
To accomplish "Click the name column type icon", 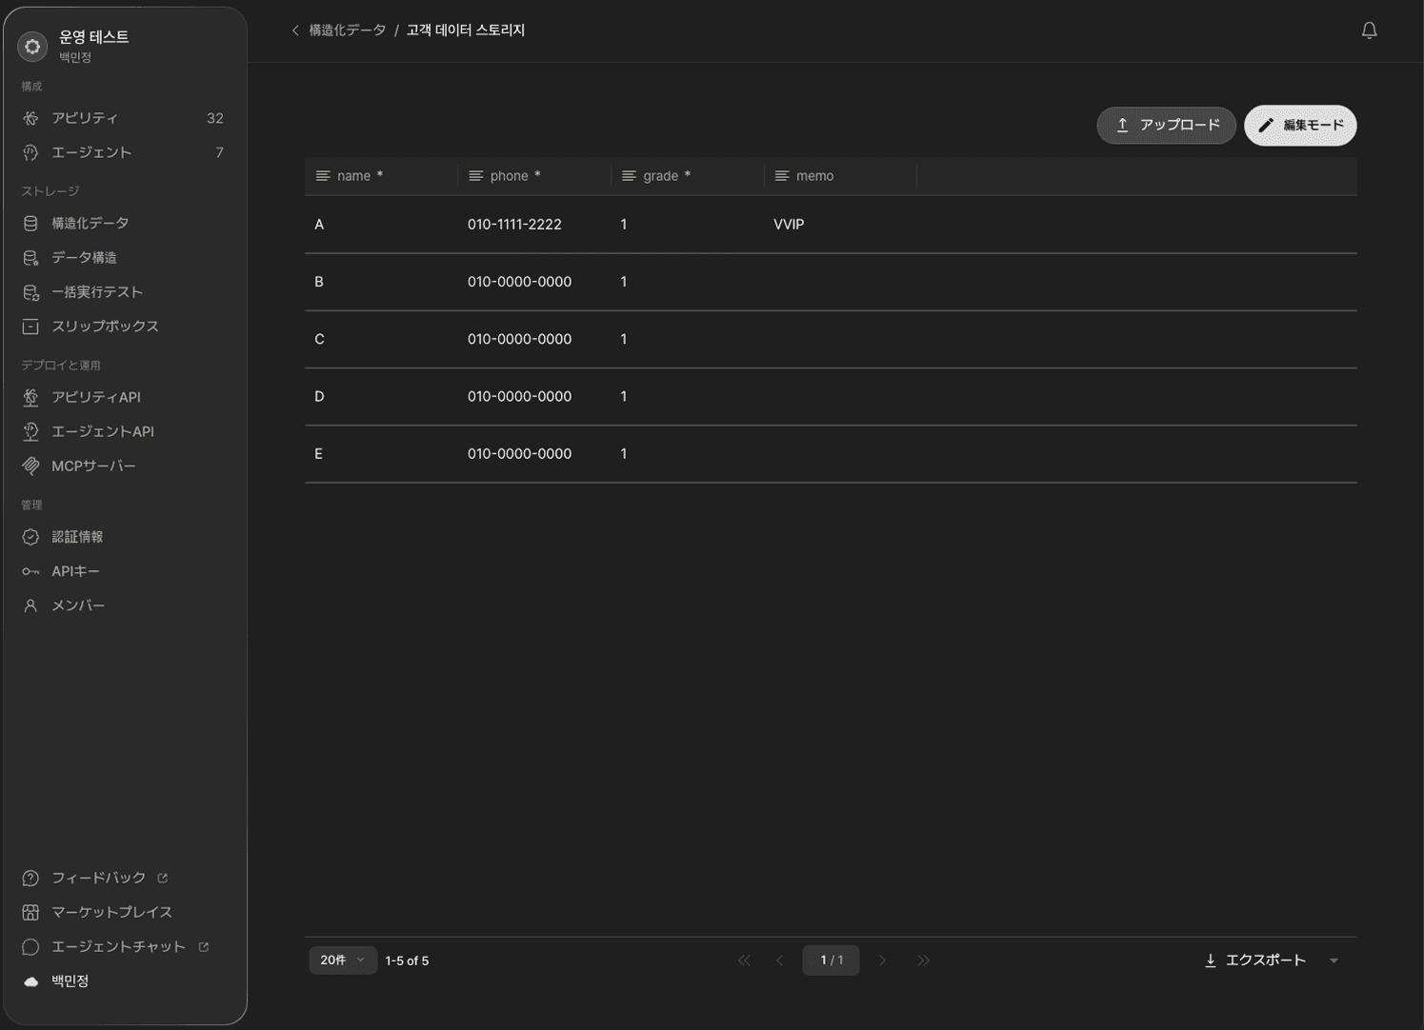I will tap(323, 176).
